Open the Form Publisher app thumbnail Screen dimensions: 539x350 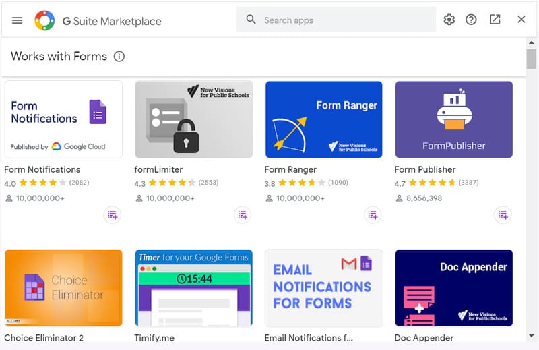click(x=453, y=119)
